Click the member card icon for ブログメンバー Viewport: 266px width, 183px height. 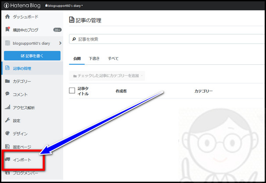(7, 172)
